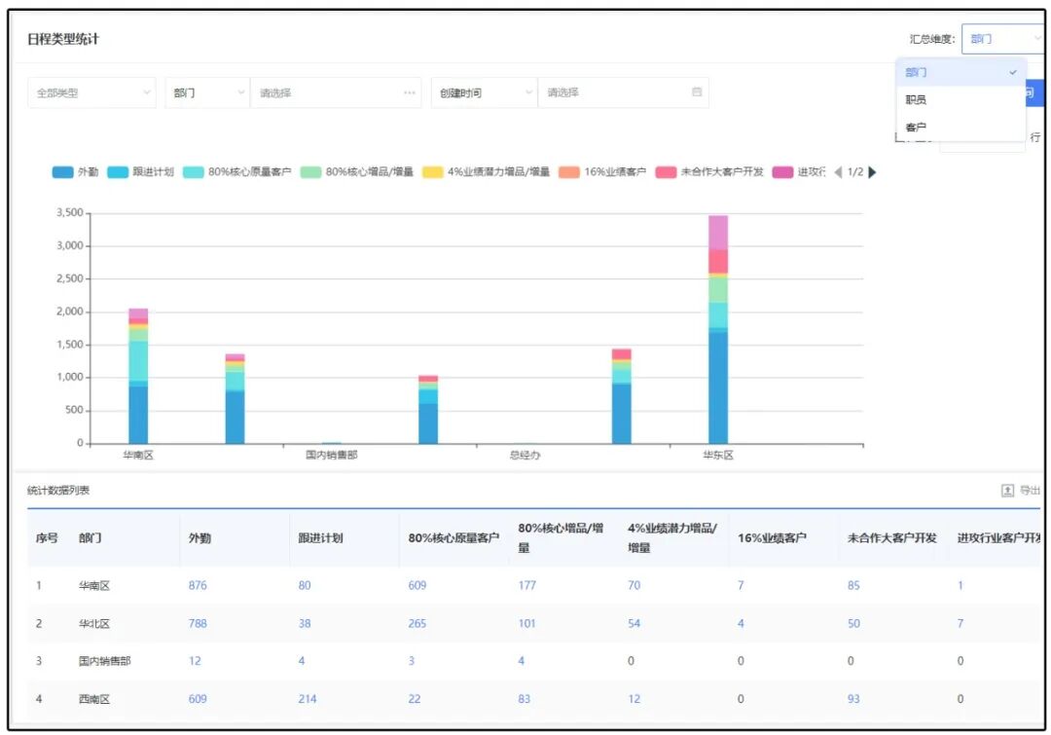The image size is (1051, 735).
Task: Select 部门 option in dimension list
Action: [960, 72]
